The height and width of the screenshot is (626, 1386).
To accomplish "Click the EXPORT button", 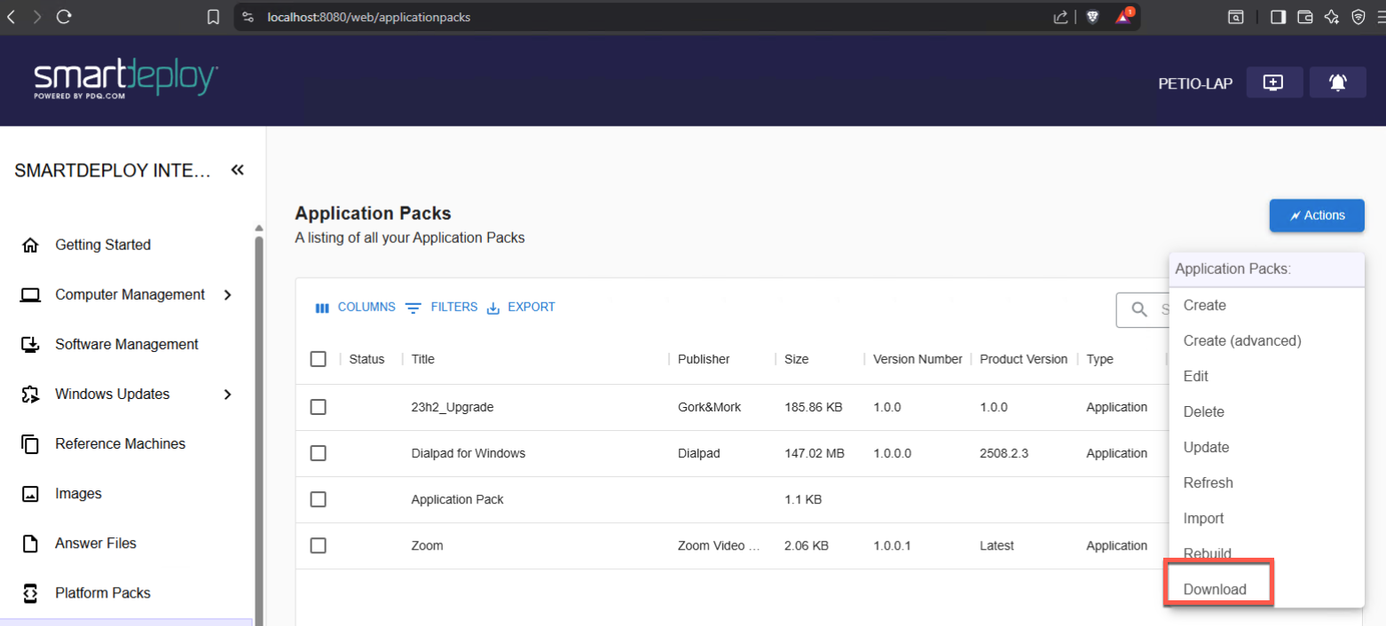I will click(x=521, y=308).
